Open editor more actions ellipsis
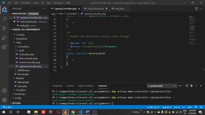The height and width of the screenshot is (115, 205). click(201, 9)
